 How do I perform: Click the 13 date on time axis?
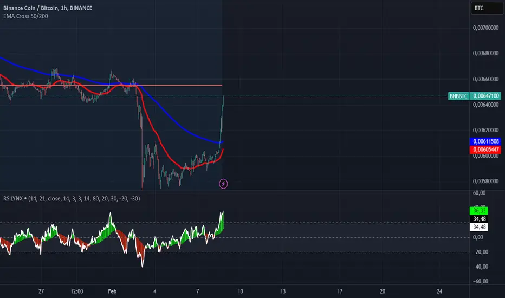click(x=283, y=291)
